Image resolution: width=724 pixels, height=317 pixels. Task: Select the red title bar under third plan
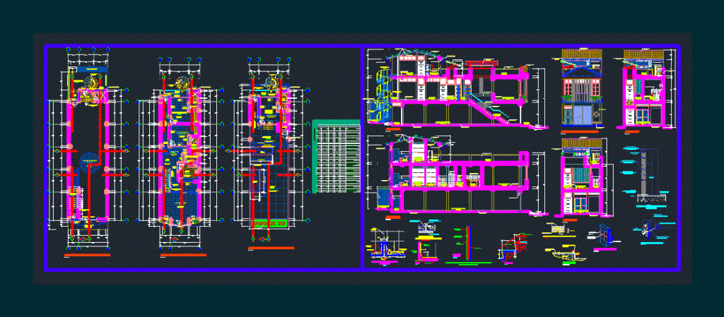click(x=271, y=249)
